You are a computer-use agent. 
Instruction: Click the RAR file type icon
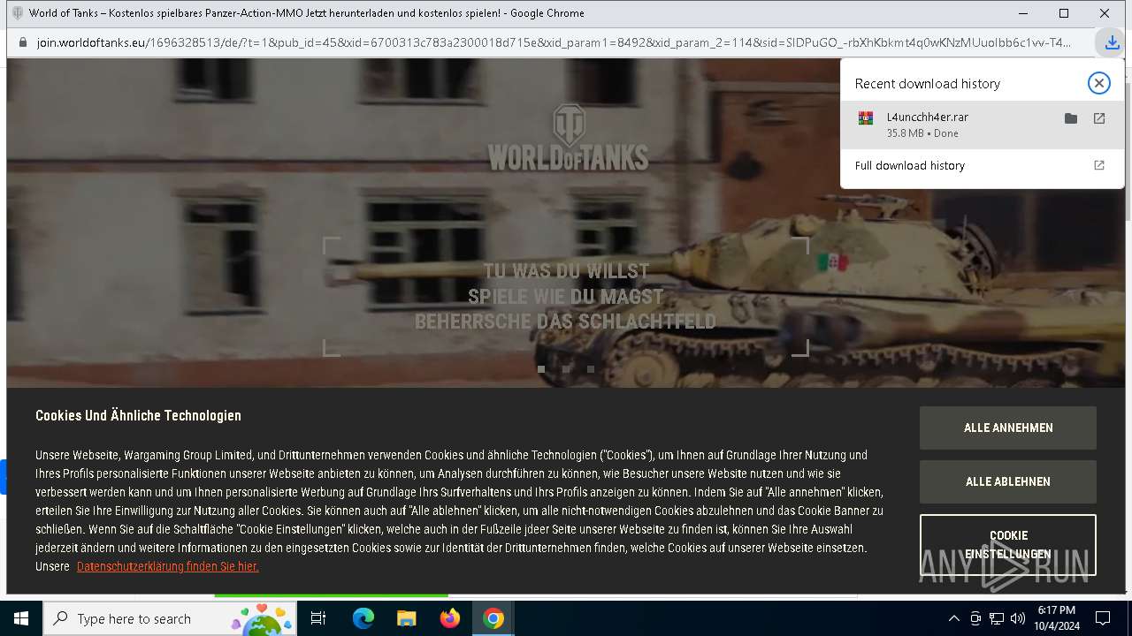(866, 118)
